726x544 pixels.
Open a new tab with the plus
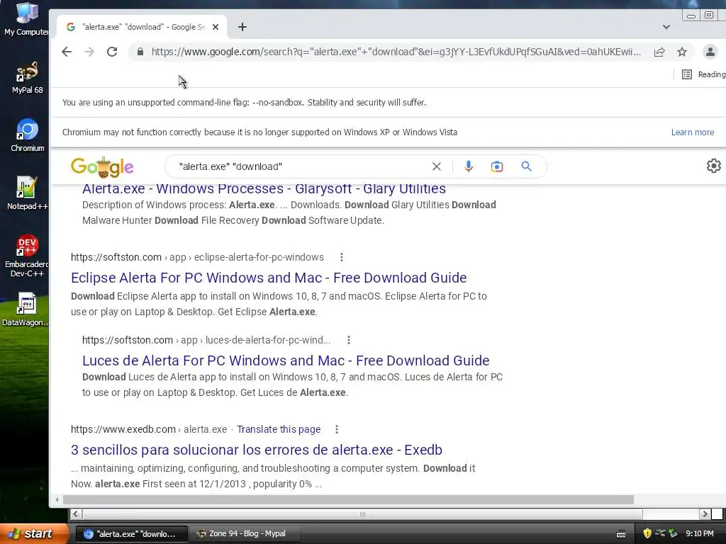point(242,27)
